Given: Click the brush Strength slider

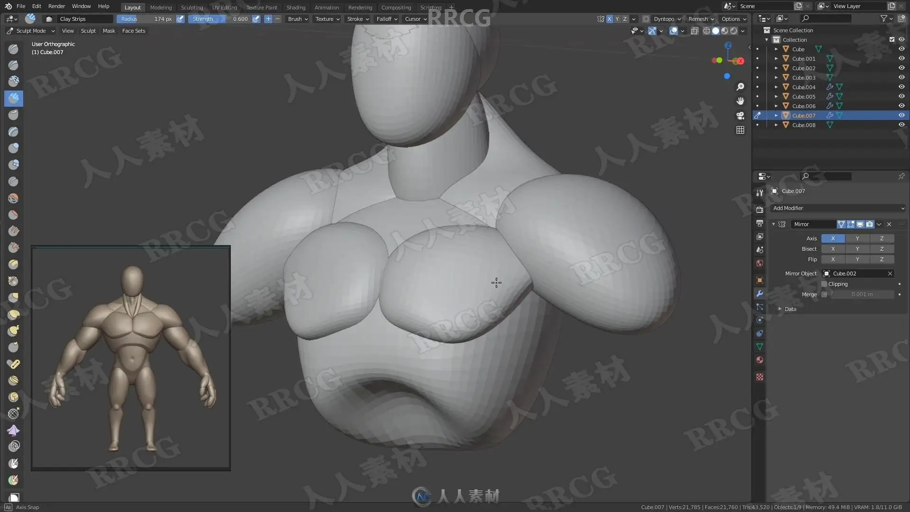Looking at the screenshot, I should pyautogui.click(x=219, y=19).
